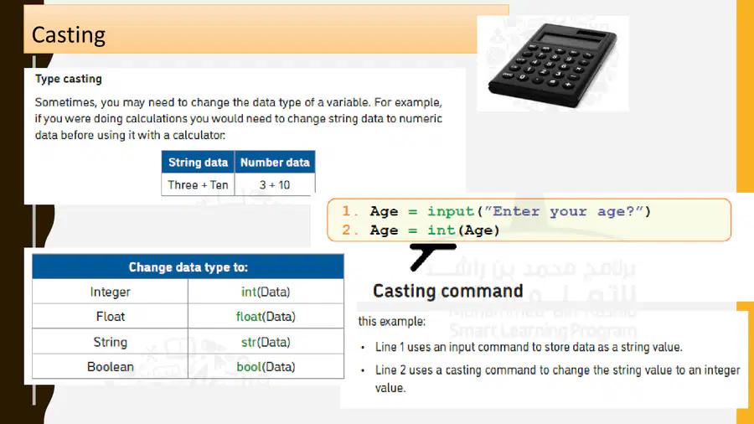Click code line 1 with input command
Viewport: 754px width, 424px height.
tap(496, 211)
